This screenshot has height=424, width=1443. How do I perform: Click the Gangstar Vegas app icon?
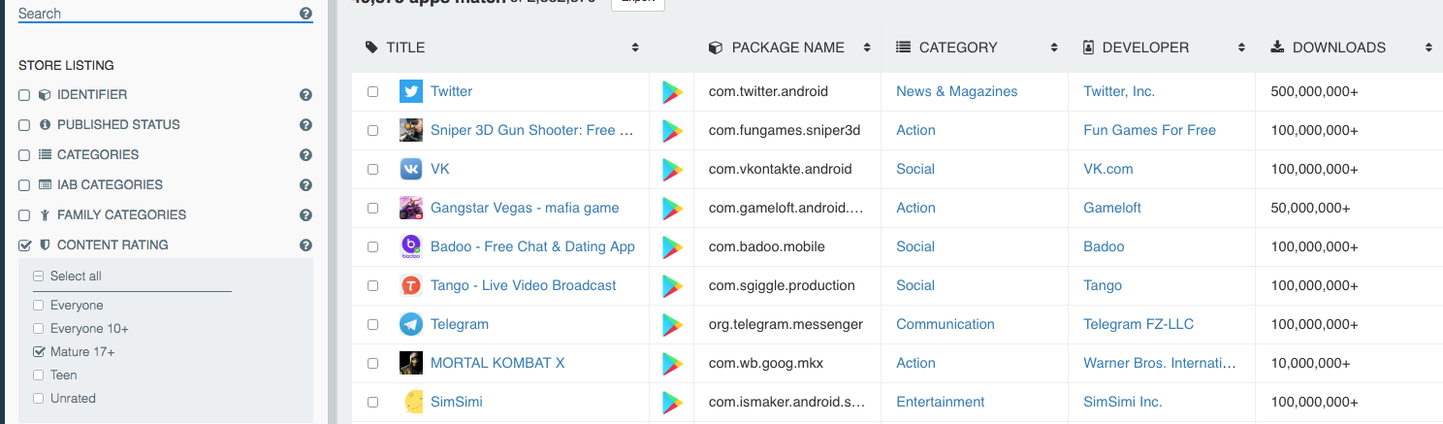pyautogui.click(x=411, y=208)
